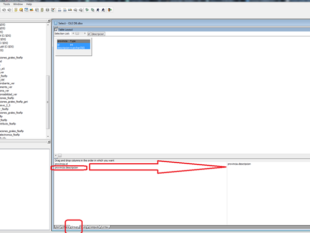This screenshot has height=233, width=310.
Task: Select the id item in Selection List
Action: click(89, 34)
